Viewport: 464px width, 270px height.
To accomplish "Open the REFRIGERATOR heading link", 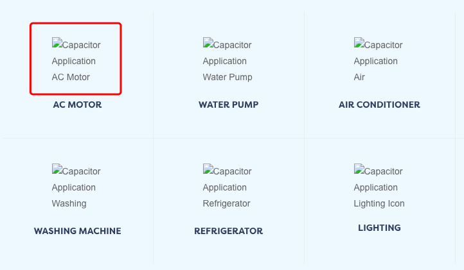I will 228,231.
